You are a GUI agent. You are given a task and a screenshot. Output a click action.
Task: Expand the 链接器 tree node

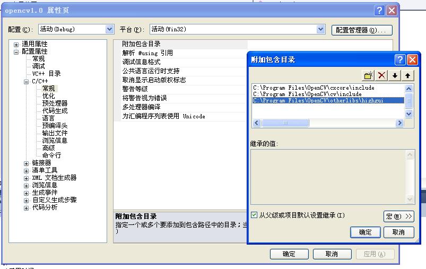pos(27,163)
